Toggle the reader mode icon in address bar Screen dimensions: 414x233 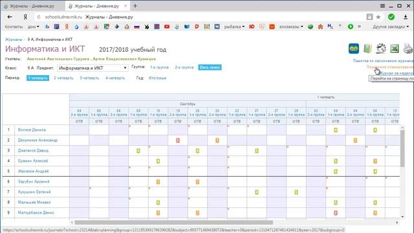(369, 17)
